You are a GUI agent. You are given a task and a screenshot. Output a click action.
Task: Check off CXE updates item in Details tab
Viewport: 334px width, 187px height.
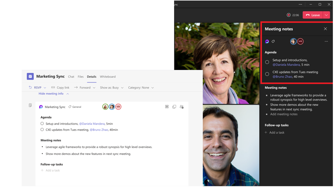point(42,130)
